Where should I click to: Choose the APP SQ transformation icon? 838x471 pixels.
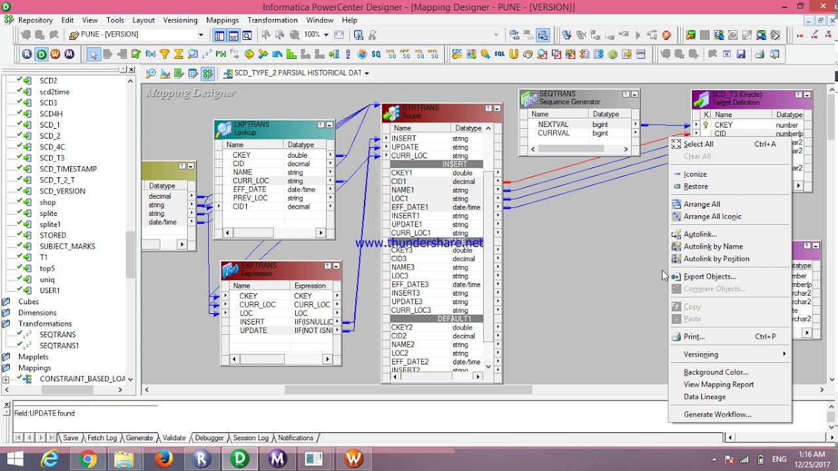pos(405,54)
